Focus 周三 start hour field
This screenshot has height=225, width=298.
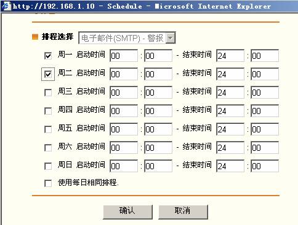click(x=124, y=92)
